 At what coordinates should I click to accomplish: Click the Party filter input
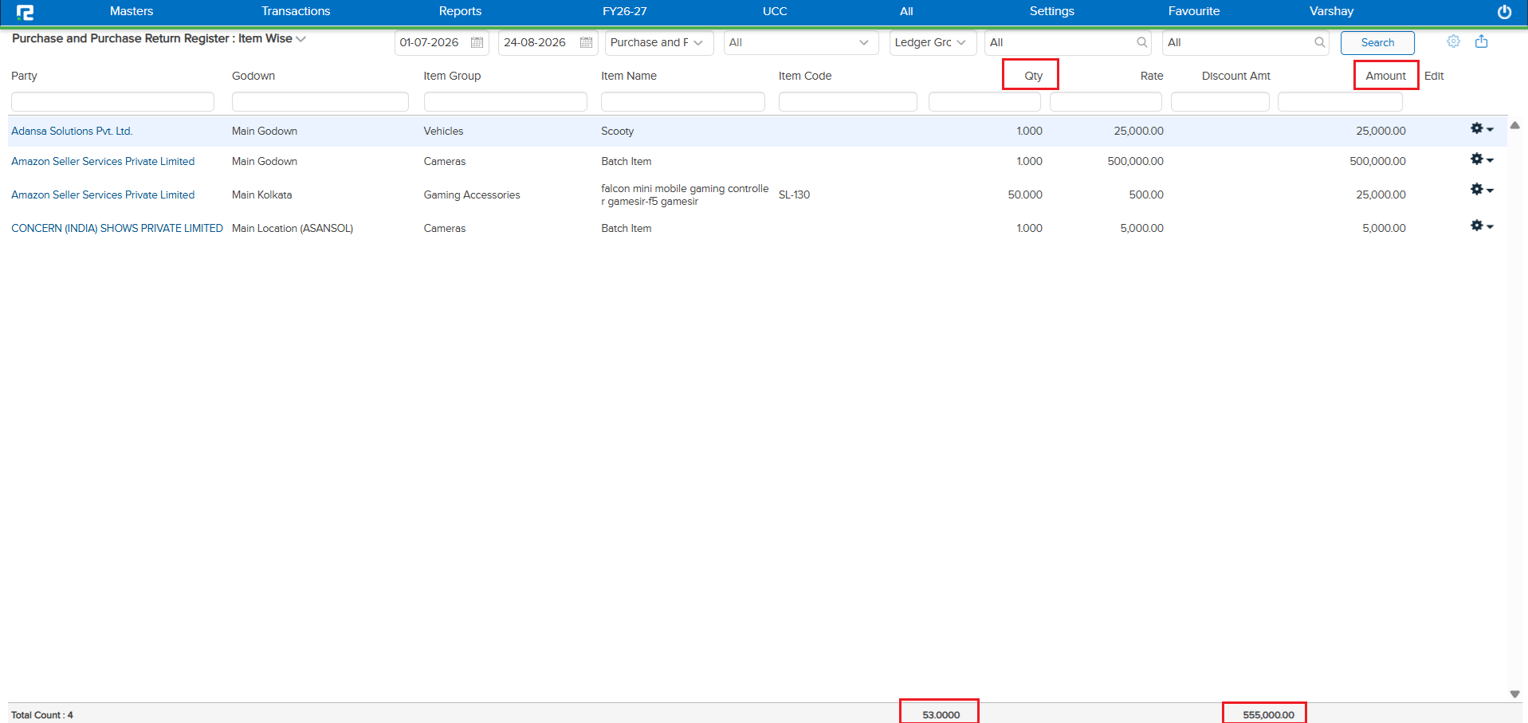[112, 101]
